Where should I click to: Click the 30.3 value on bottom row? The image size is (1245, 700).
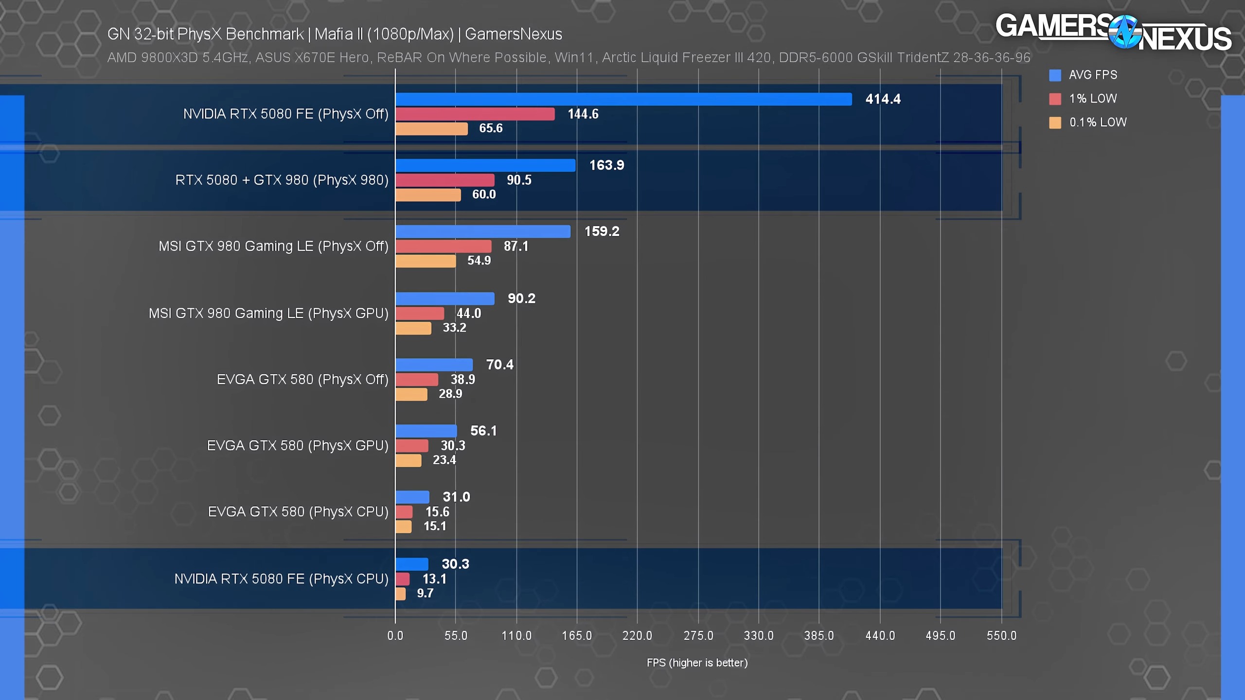(455, 564)
